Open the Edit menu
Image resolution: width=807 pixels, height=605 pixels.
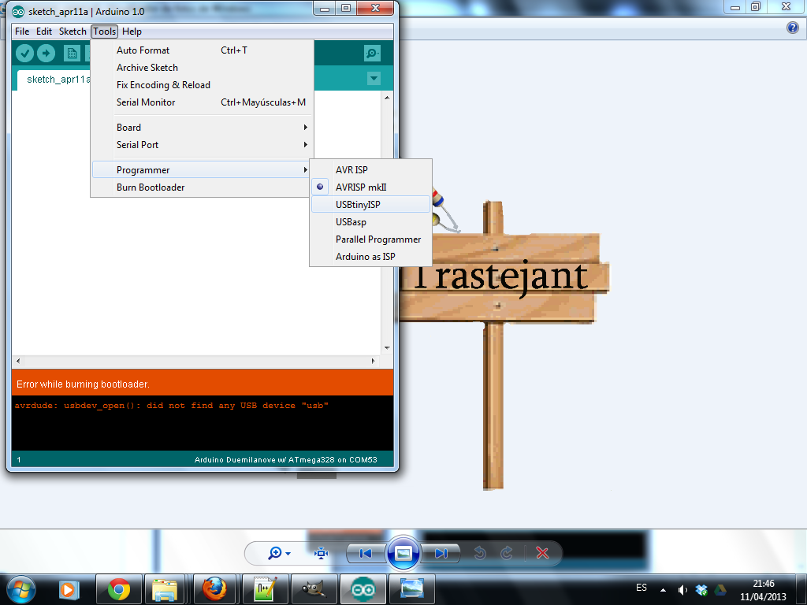click(x=44, y=32)
